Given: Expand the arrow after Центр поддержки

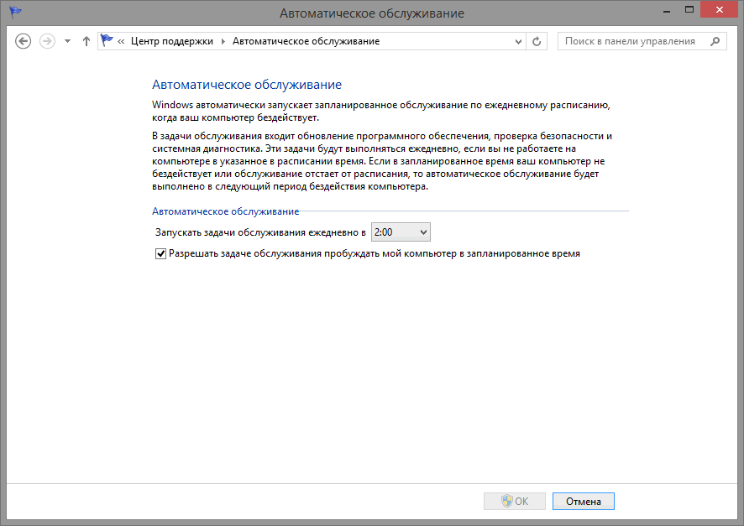Looking at the screenshot, I should [x=223, y=41].
